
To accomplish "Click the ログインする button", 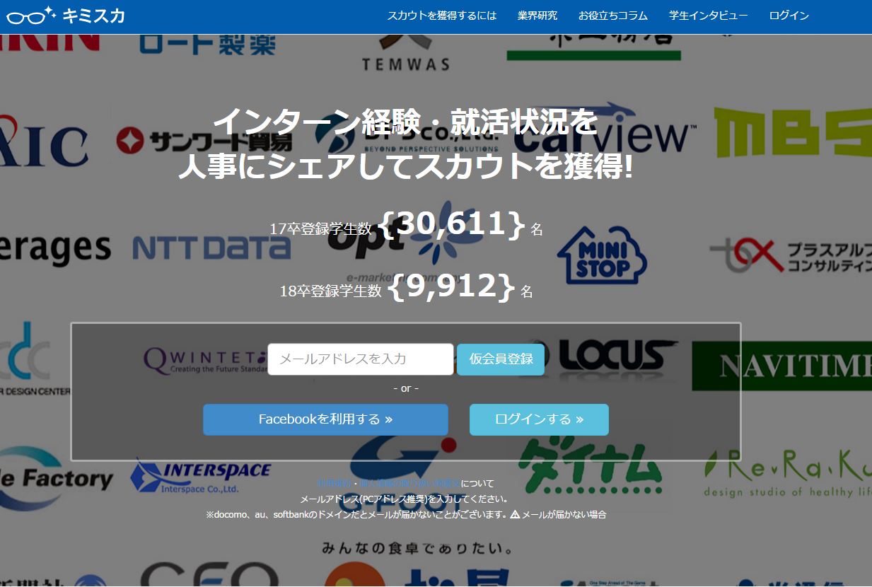I will [539, 419].
